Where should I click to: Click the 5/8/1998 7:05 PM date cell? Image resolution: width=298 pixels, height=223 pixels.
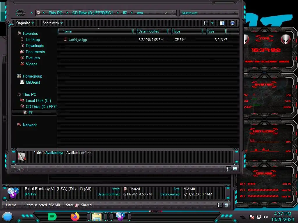click(151, 40)
